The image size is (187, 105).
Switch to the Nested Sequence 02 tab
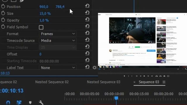[52, 82]
